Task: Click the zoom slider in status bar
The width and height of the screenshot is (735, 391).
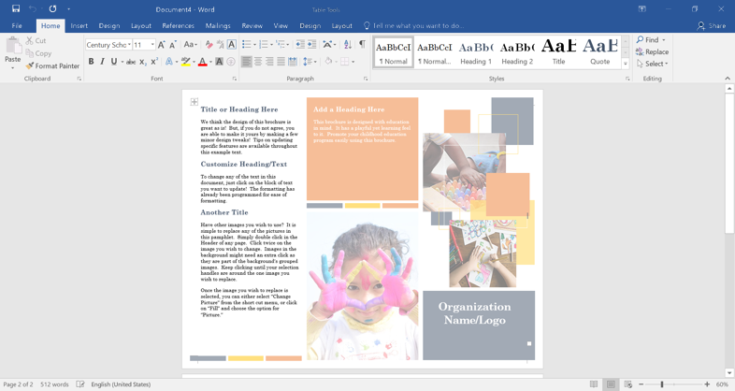Action: tap(662, 384)
